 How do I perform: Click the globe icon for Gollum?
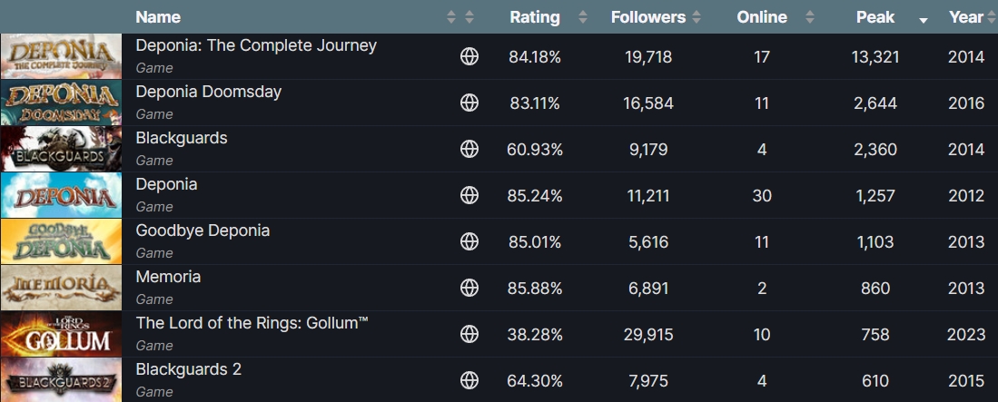[x=469, y=334]
